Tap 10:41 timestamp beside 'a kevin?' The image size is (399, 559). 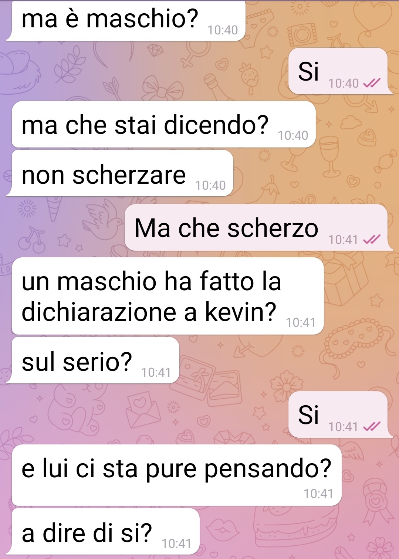[x=301, y=323]
